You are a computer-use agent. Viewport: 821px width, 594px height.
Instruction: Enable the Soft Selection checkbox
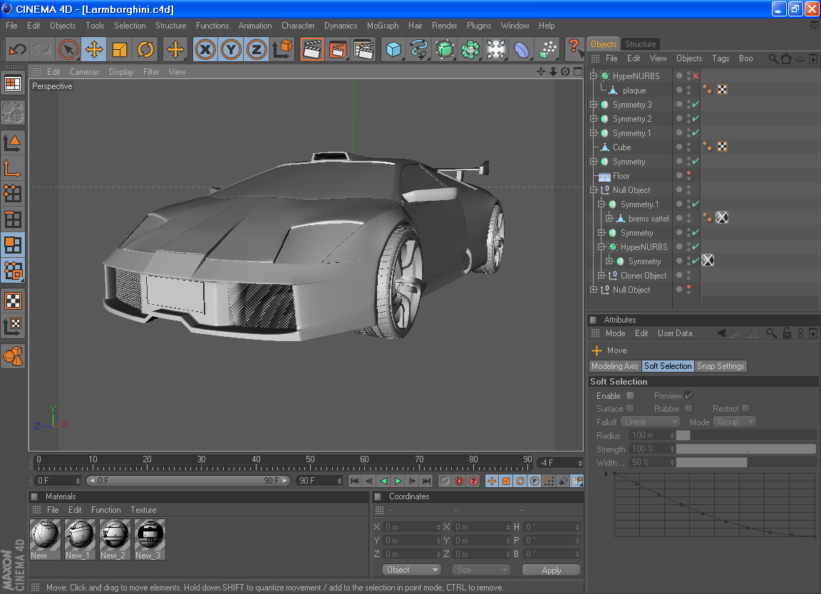631,396
